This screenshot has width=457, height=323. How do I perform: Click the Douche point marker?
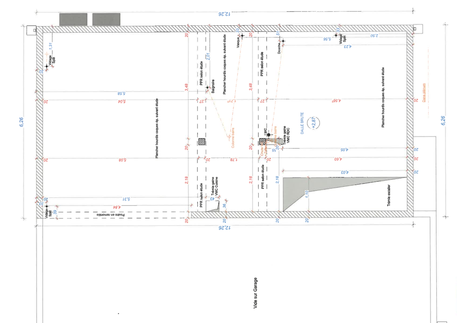(x=283, y=41)
